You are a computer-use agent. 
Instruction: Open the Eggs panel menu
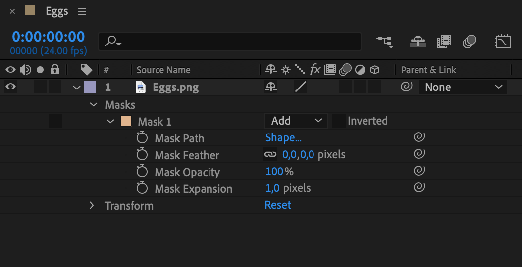pos(82,11)
